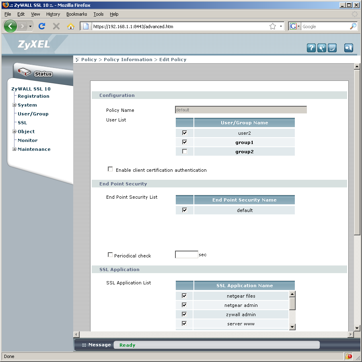Uncheck the zywall admin checkbox

[184, 314]
